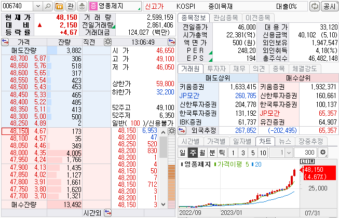The width and height of the screenshot is (339, 218).
Task: Select the 5 interval button
Action: 253,153
